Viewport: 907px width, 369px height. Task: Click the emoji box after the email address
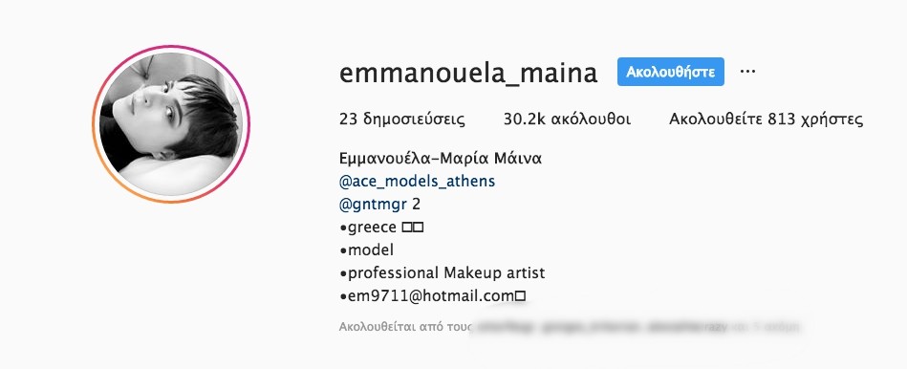click(521, 296)
